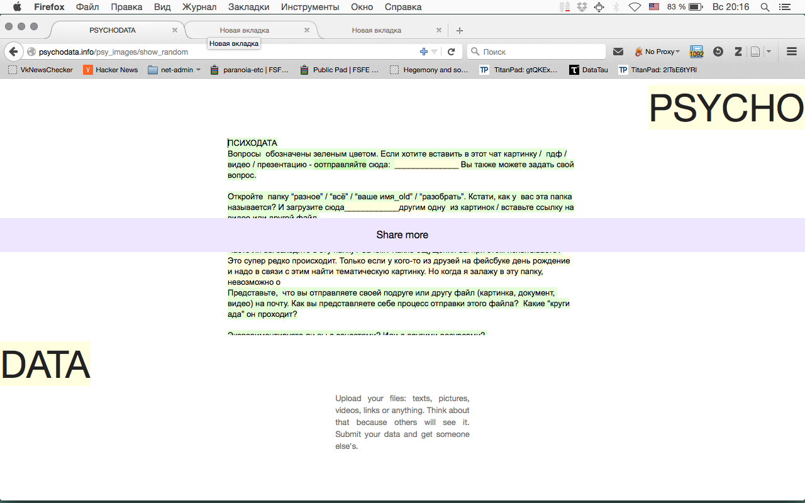Open Hegemony and so... bookmark
This screenshot has width=805, height=503.
[x=429, y=70]
